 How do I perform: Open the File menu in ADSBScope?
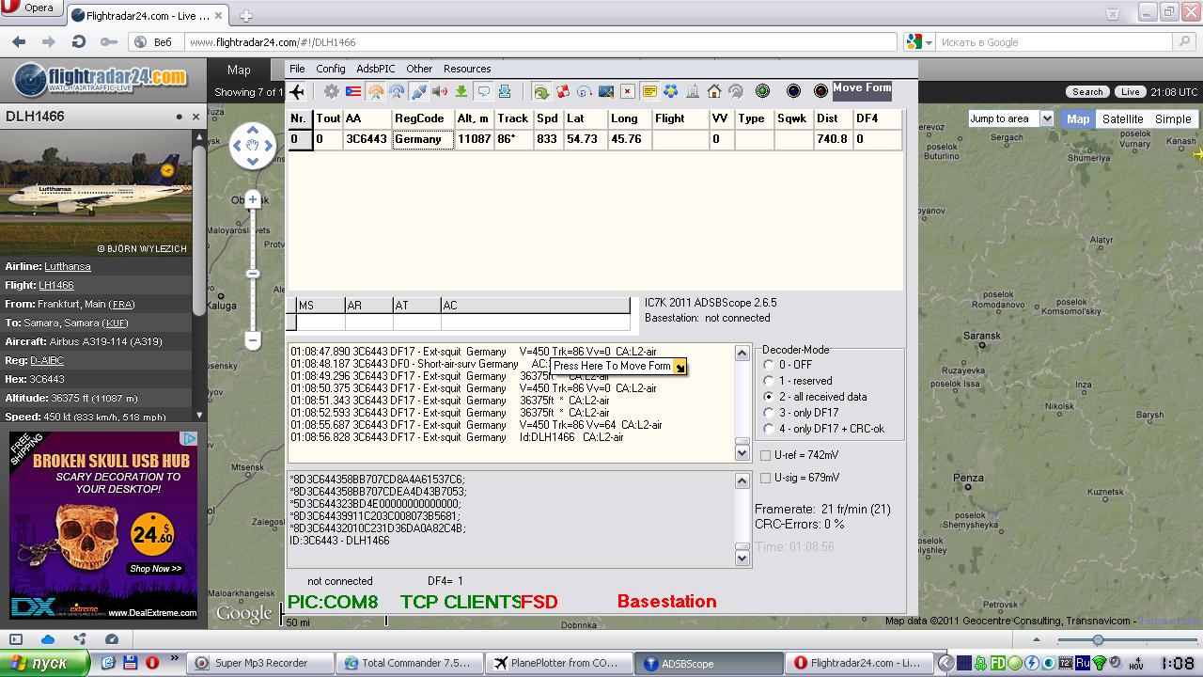pos(297,69)
